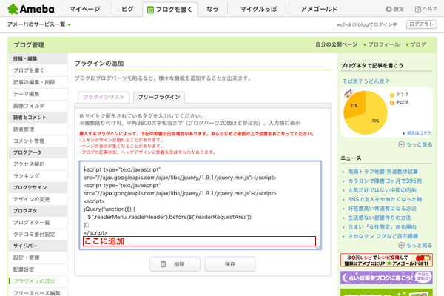Click the ログアウト button

(x=421, y=24)
